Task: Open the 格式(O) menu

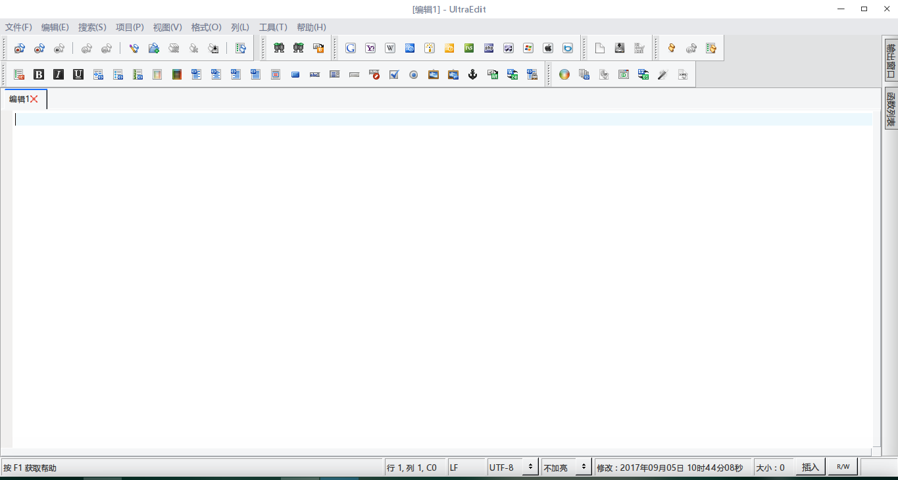Action: coord(207,27)
